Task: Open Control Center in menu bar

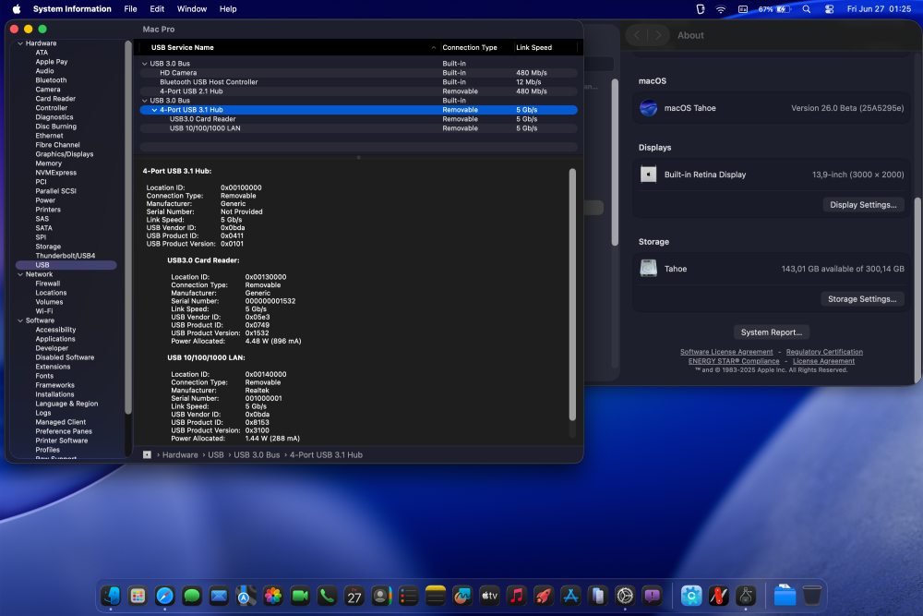Action: click(830, 9)
